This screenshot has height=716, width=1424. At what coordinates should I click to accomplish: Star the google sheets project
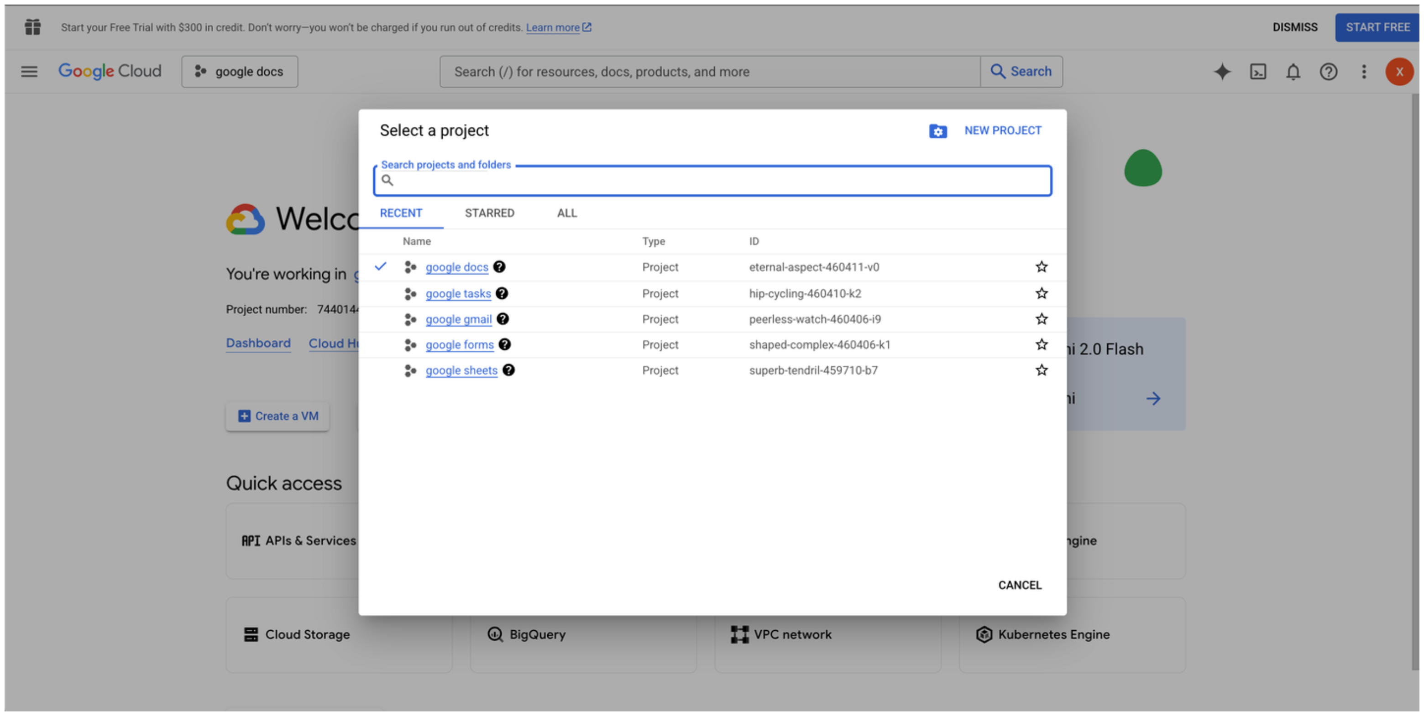pos(1041,370)
